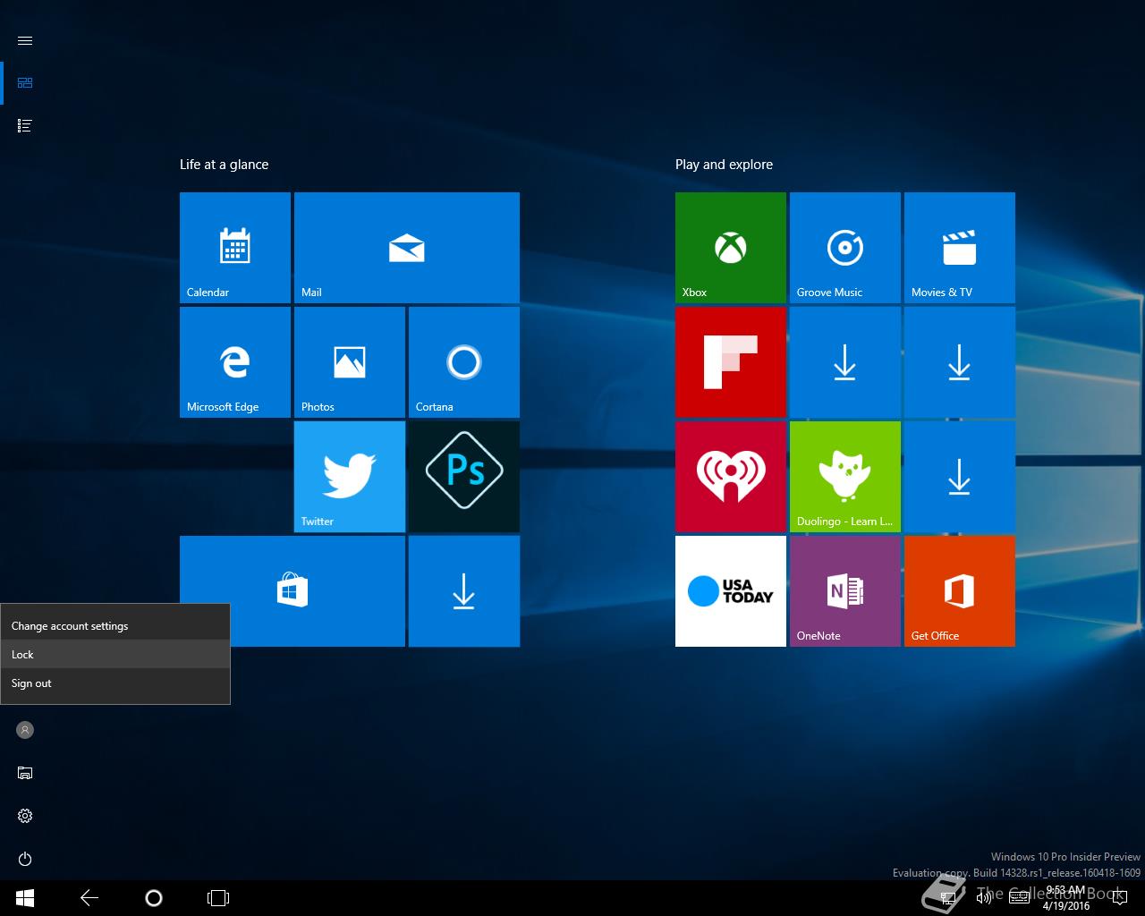Click the Life at a glance group title
This screenshot has width=1145, height=916.
pos(224,165)
